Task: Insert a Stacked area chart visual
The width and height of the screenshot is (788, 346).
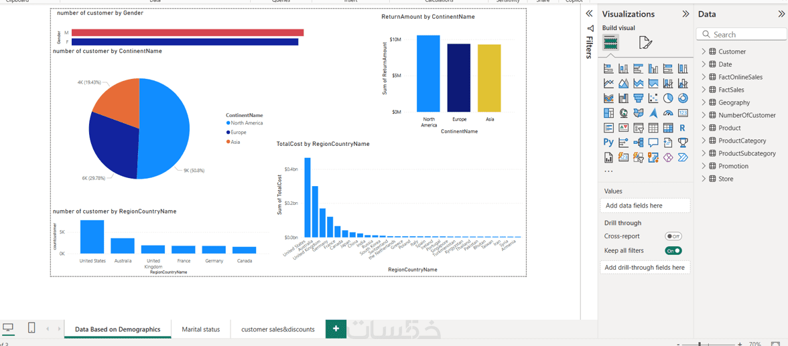Action: (638, 84)
